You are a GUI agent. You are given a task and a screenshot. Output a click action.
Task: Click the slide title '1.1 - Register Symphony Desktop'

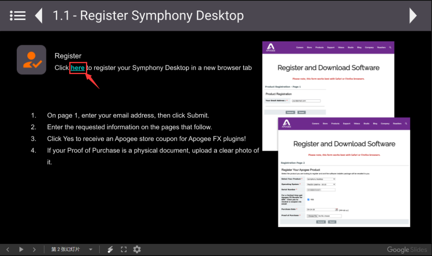[x=148, y=16]
